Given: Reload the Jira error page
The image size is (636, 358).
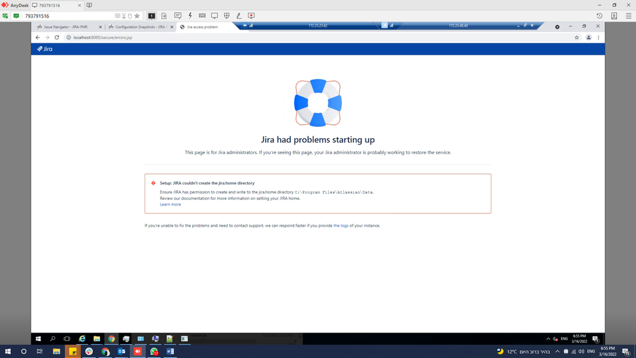Looking at the screenshot, I should pyautogui.click(x=57, y=38).
